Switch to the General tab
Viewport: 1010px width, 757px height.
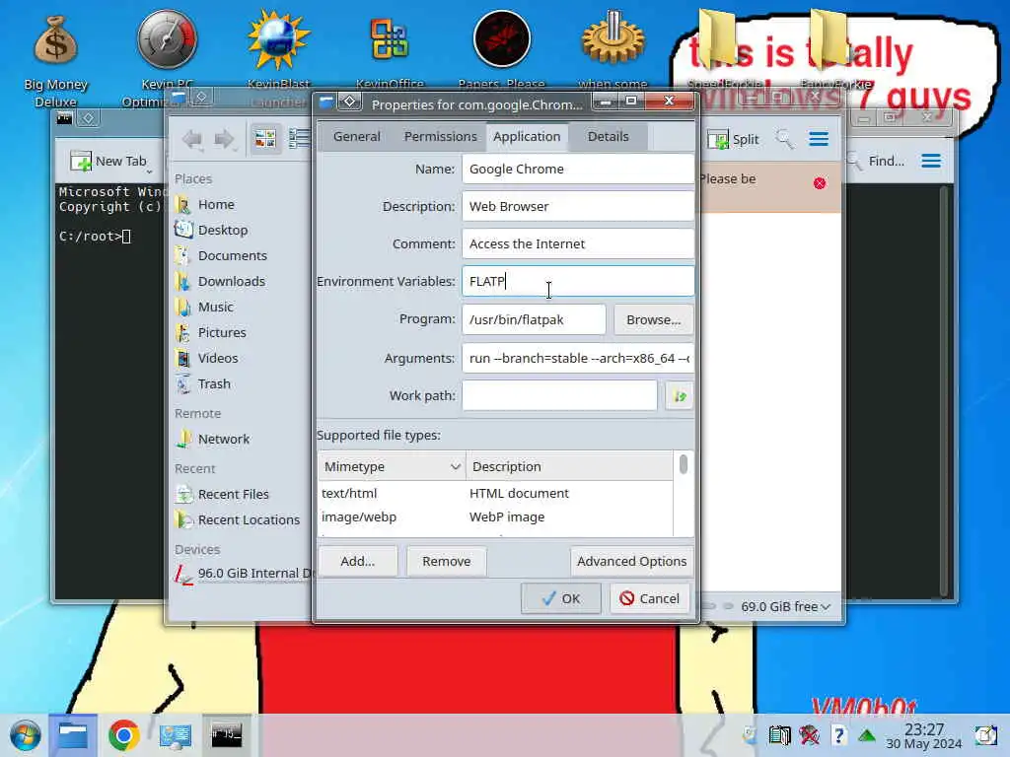click(x=357, y=136)
